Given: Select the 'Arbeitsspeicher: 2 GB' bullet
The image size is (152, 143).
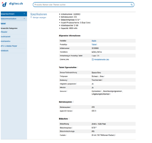Looking at the screenshot, I should tap(70, 25).
